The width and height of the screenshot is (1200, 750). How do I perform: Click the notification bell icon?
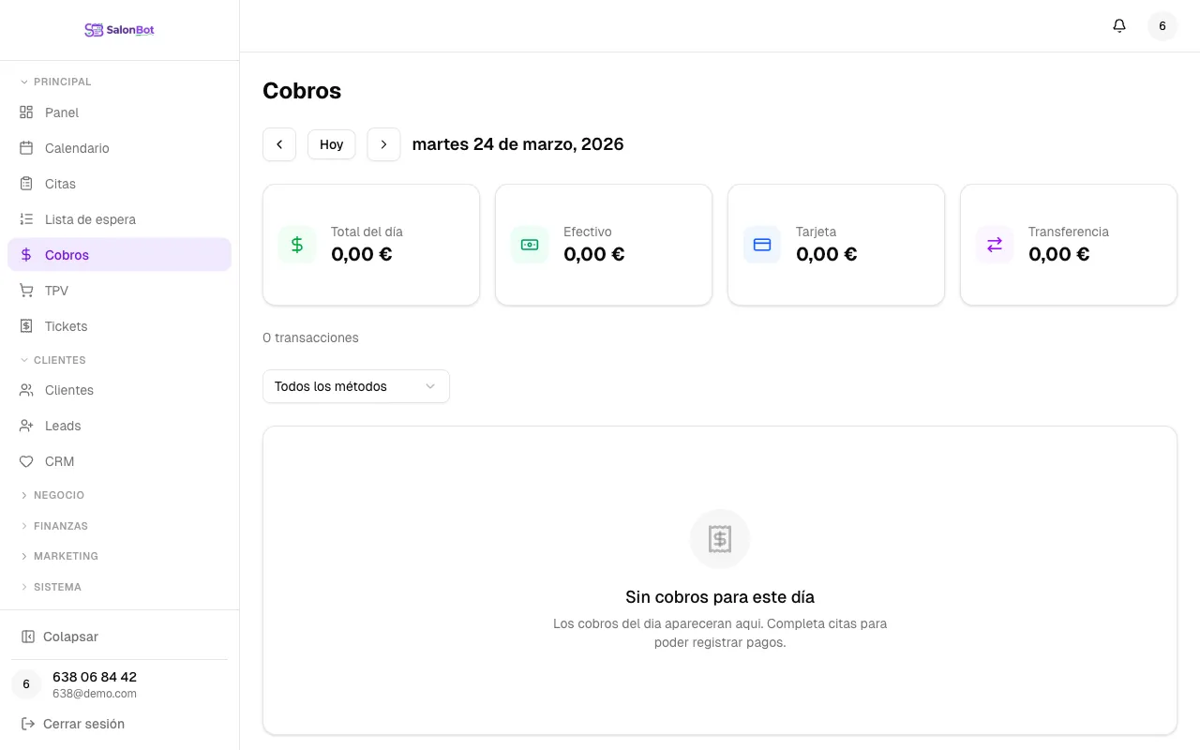[x=1118, y=25]
